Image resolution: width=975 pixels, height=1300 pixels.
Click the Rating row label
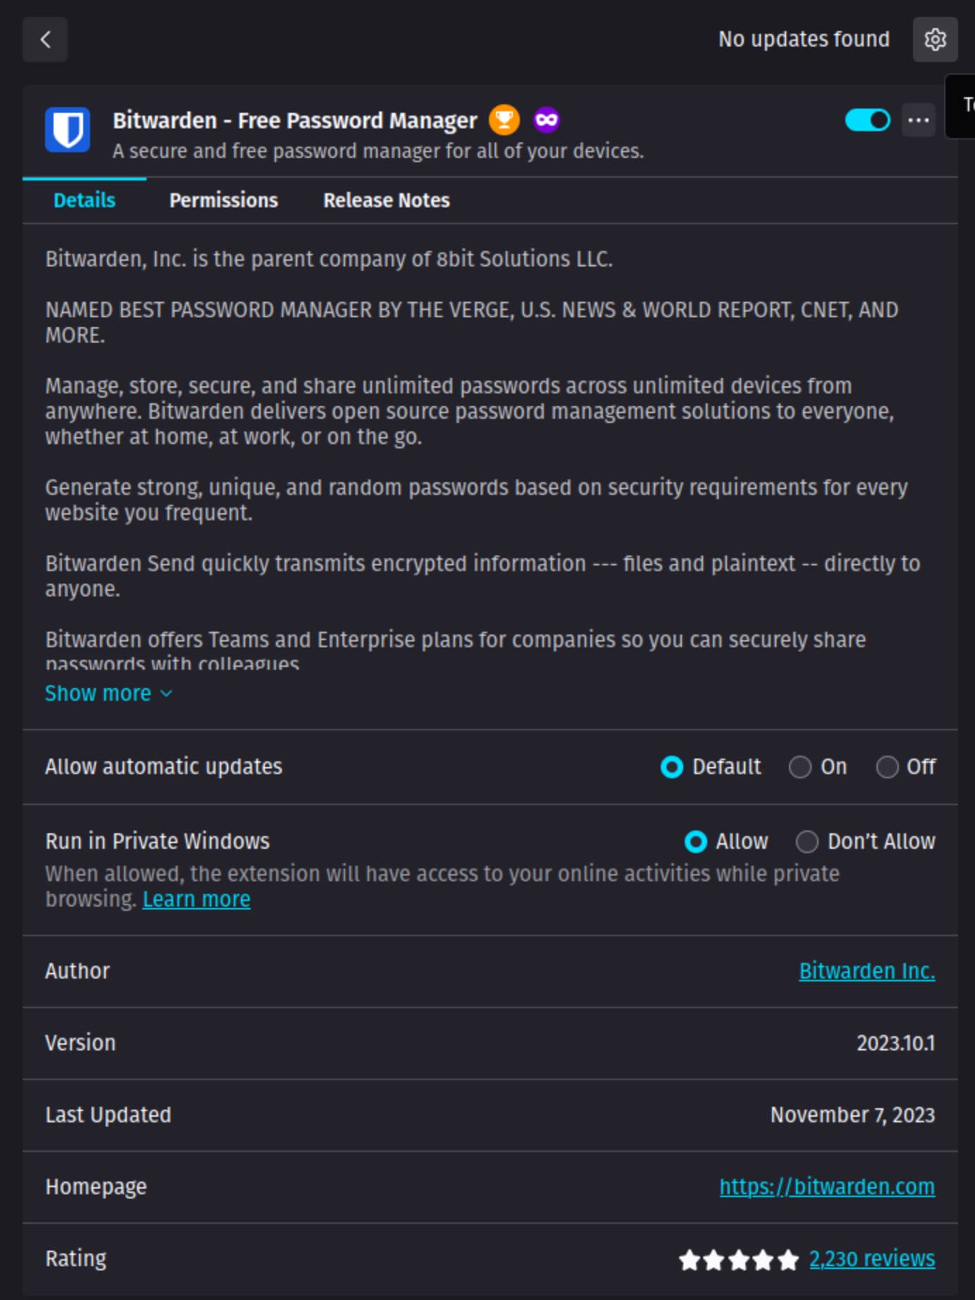tap(75, 1259)
